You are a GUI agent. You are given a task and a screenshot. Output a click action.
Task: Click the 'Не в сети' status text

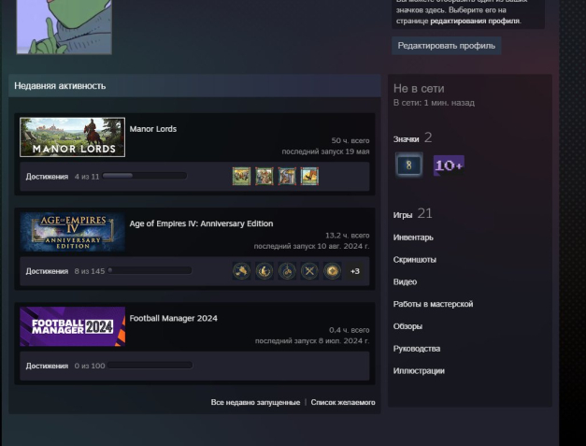click(419, 89)
